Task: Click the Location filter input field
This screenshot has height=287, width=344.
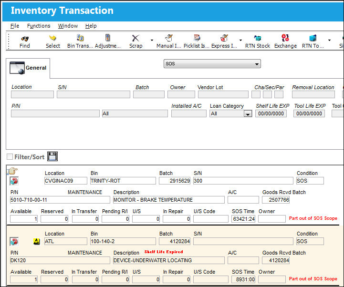Action: tap(32, 94)
